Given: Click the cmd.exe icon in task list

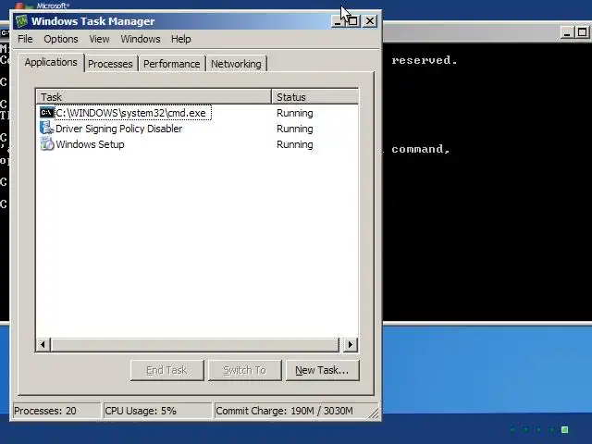Looking at the screenshot, I should (x=47, y=113).
